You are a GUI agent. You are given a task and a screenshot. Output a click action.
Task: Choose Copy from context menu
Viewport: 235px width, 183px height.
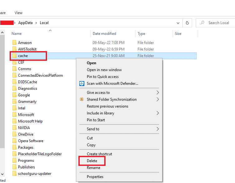point(91,145)
